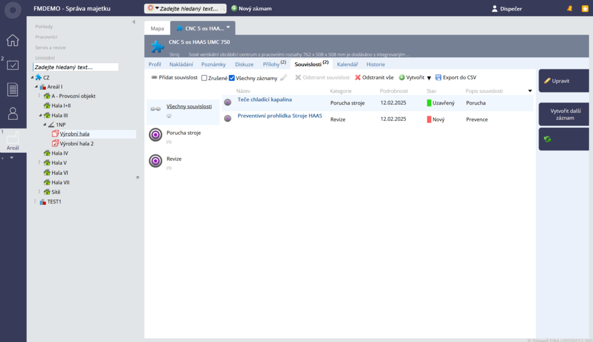The width and height of the screenshot is (593, 342).
Task: Open the table column options arrow
Action: [530, 91]
